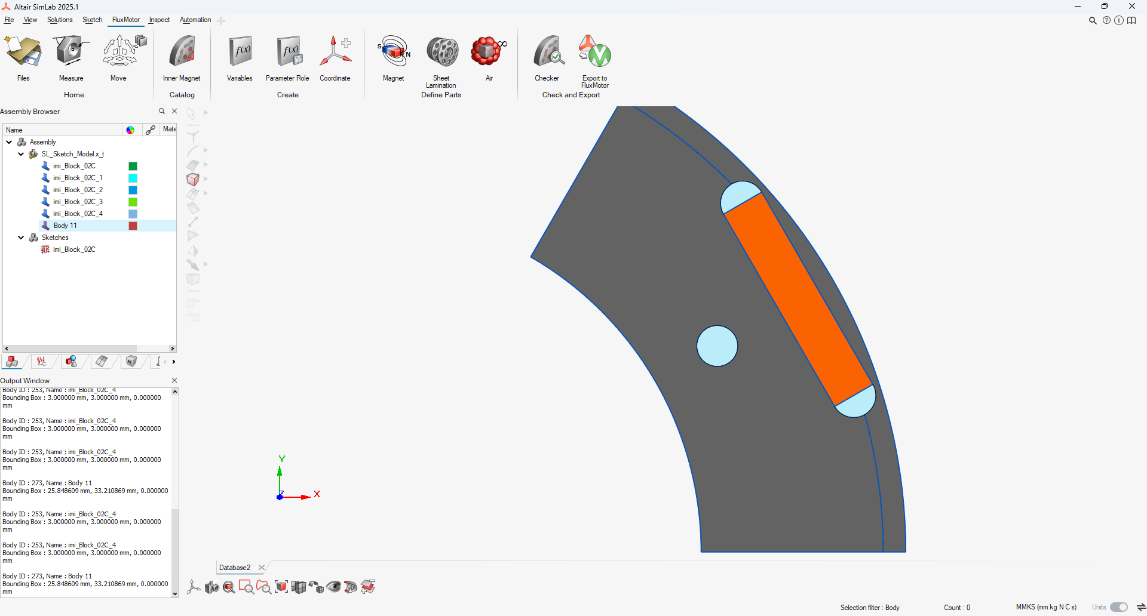Image resolution: width=1147 pixels, height=616 pixels.
Task: Open the Al material cube browser tab
Action: coord(131,361)
